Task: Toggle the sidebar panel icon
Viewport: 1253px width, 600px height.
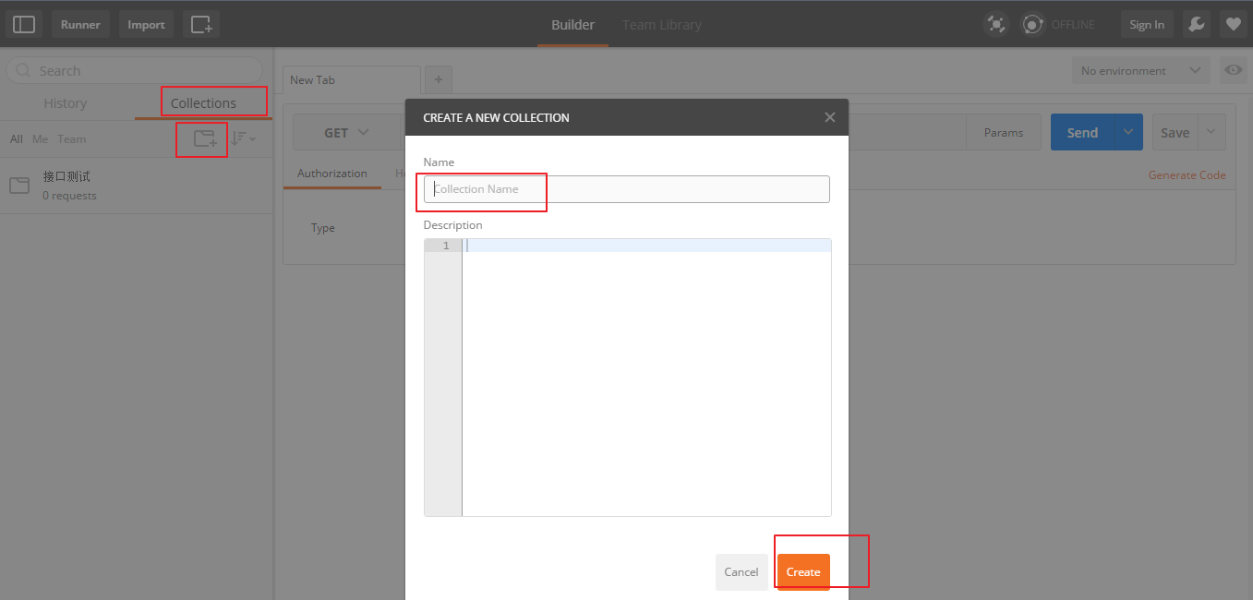Action: click(x=24, y=25)
